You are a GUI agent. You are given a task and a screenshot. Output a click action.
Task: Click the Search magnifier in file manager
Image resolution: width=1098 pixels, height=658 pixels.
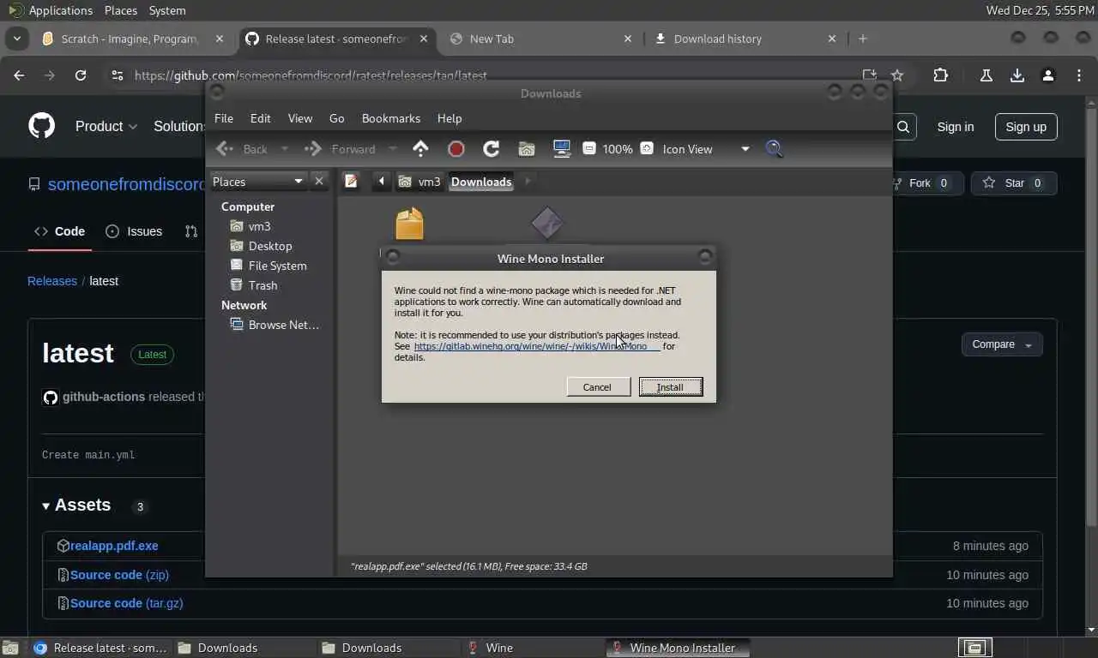coord(775,149)
